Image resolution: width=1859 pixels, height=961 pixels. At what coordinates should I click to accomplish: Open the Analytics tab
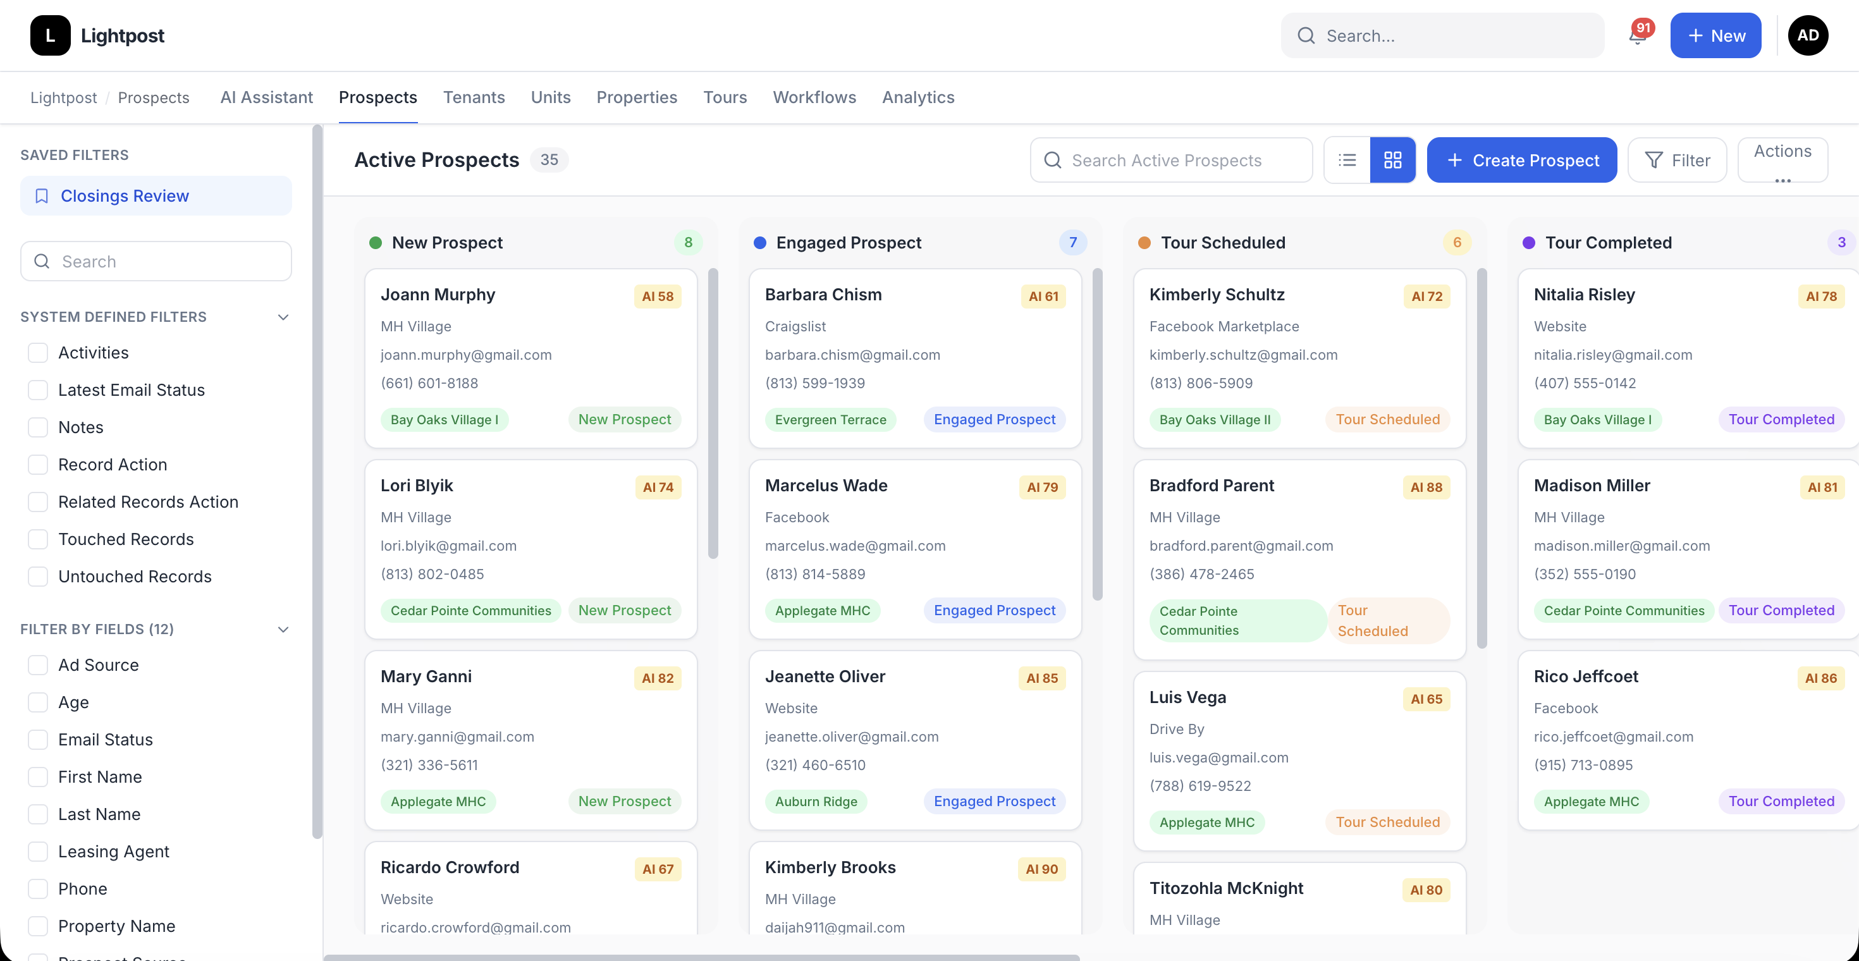[x=918, y=97]
